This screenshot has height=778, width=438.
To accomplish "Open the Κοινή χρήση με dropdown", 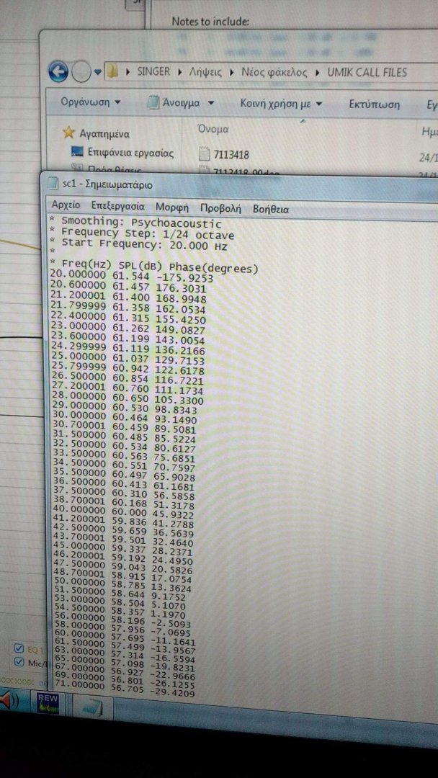I will (x=281, y=104).
